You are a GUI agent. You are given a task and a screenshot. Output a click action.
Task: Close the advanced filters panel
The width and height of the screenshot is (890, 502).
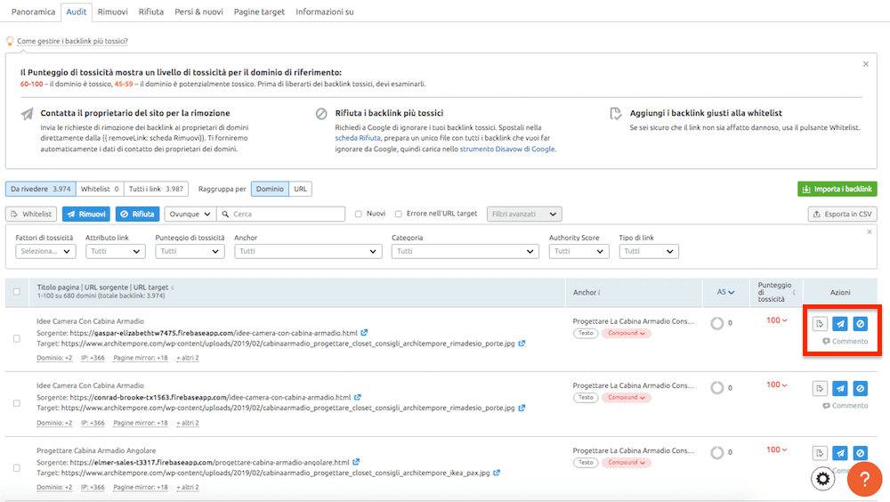(870, 231)
